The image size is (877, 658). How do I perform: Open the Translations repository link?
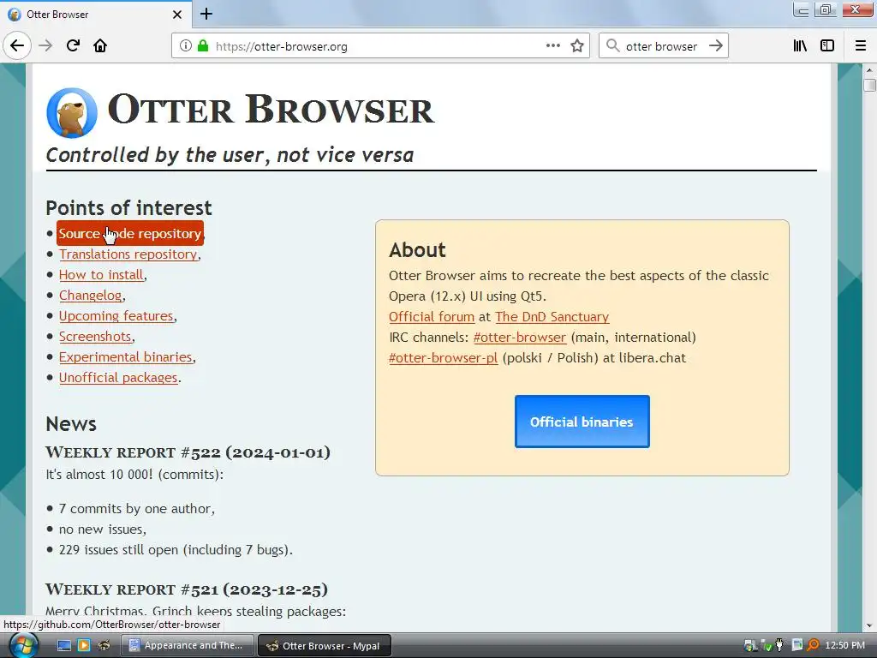pyautogui.click(x=128, y=254)
